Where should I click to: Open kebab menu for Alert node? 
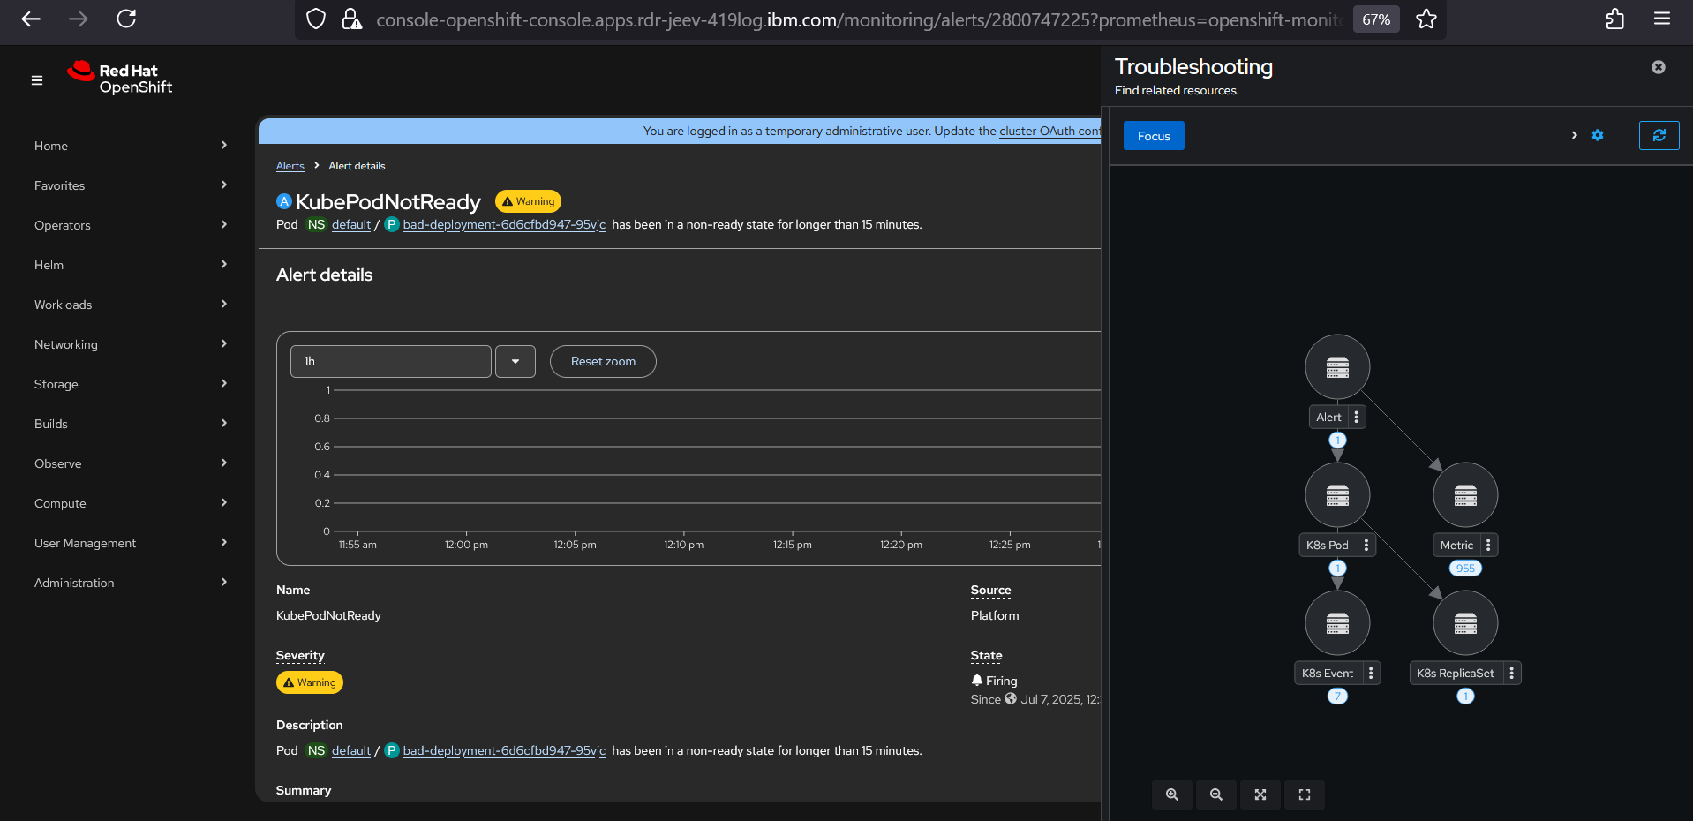(1356, 417)
